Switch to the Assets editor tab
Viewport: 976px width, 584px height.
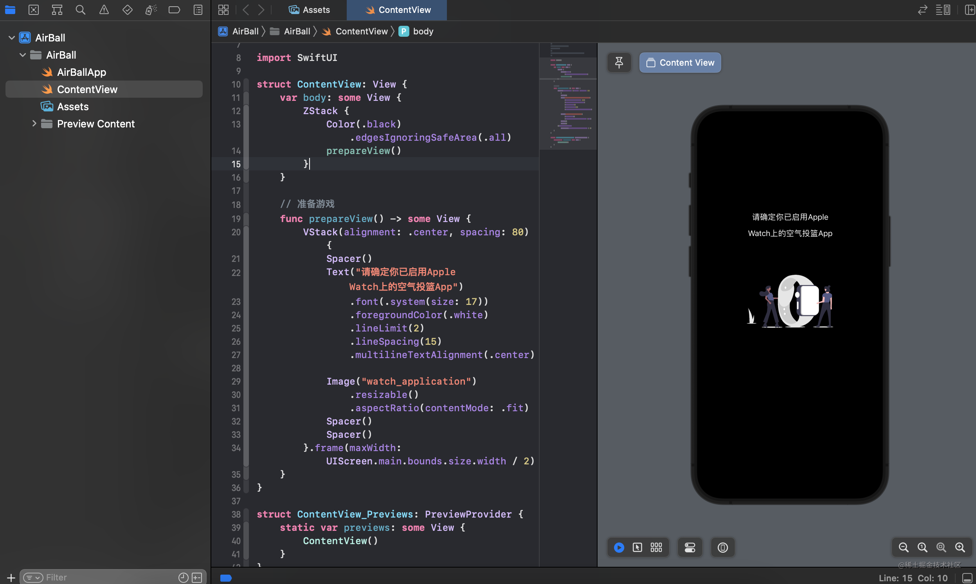[310, 10]
